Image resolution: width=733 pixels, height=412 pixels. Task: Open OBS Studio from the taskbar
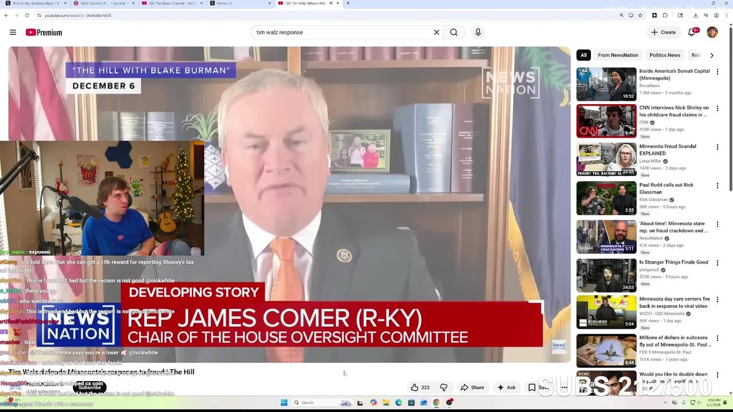click(450, 403)
